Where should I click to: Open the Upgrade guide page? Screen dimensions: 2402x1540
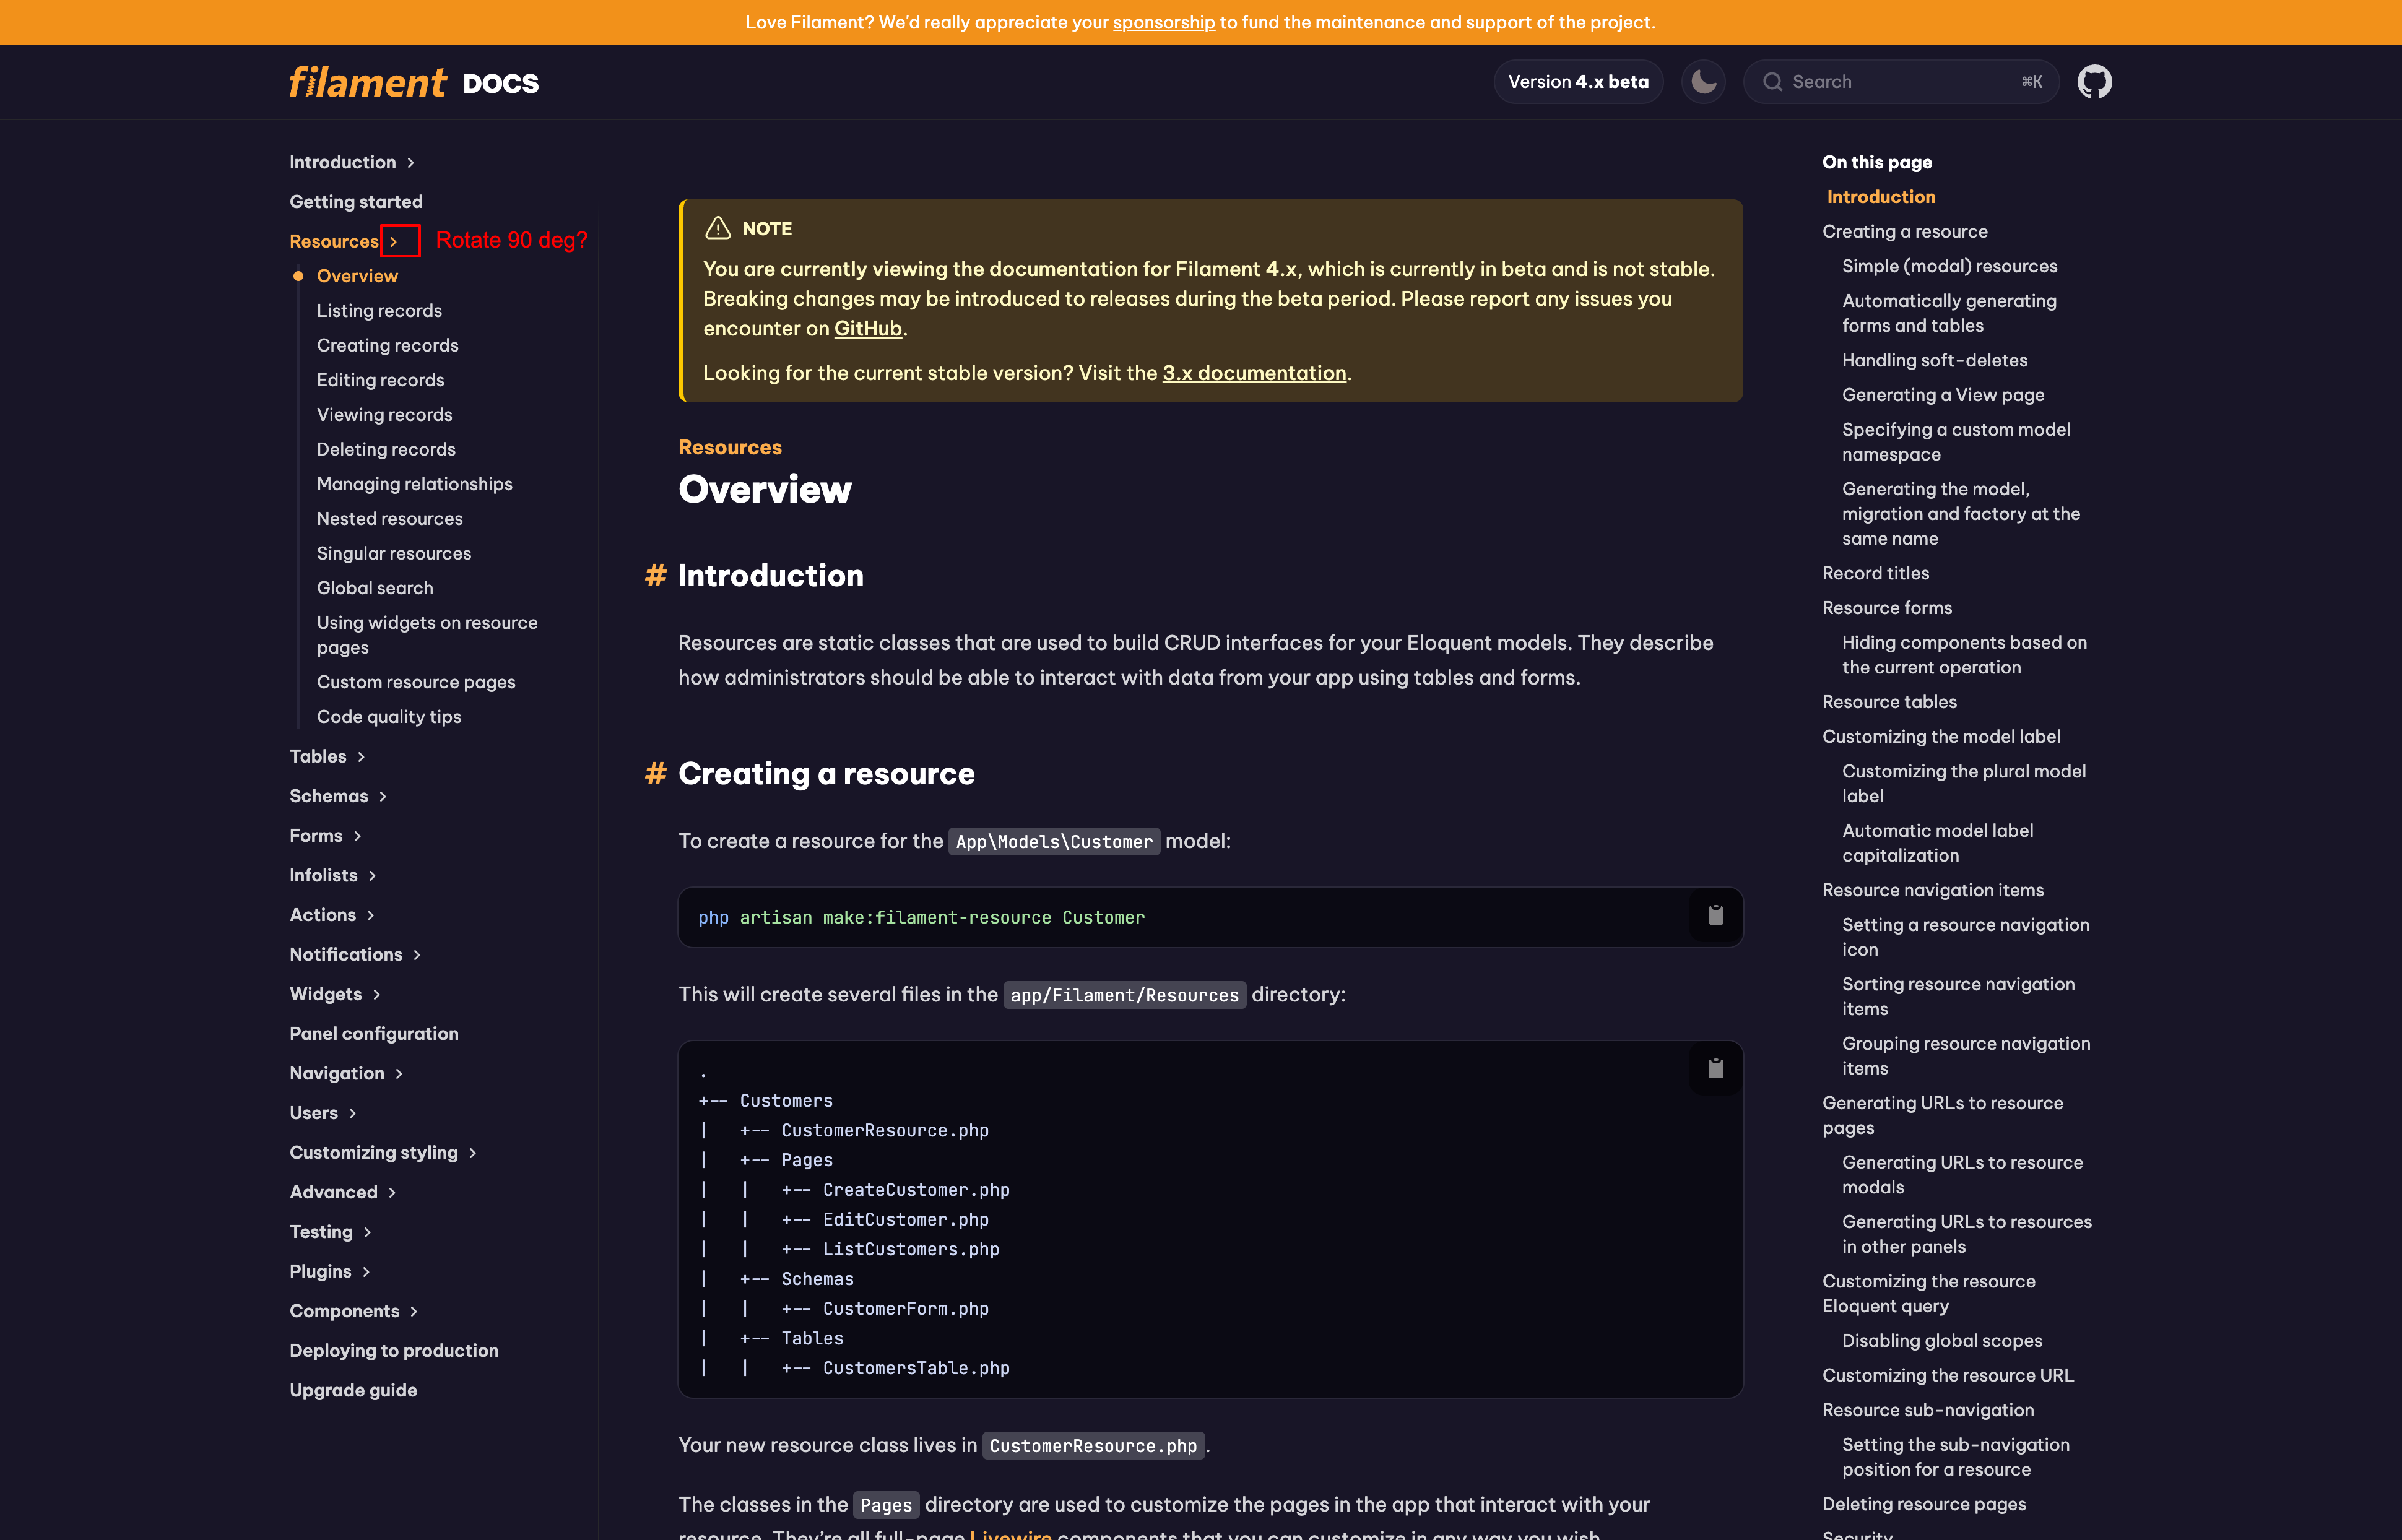click(x=353, y=1390)
